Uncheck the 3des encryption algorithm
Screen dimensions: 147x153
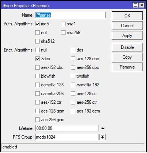(x=38, y=59)
